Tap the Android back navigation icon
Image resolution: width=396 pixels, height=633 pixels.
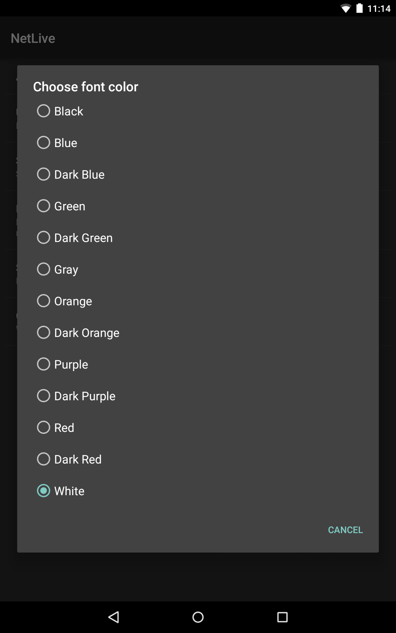point(114,617)
